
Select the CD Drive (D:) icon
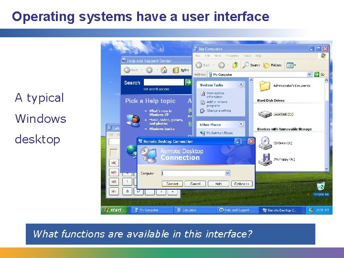[265, 143]
